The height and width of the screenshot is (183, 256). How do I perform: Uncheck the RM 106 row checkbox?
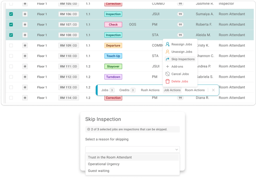[11, 14]
